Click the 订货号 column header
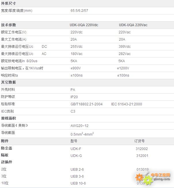The height and width of the screenshot is (188, 174). tap(139, 141)
